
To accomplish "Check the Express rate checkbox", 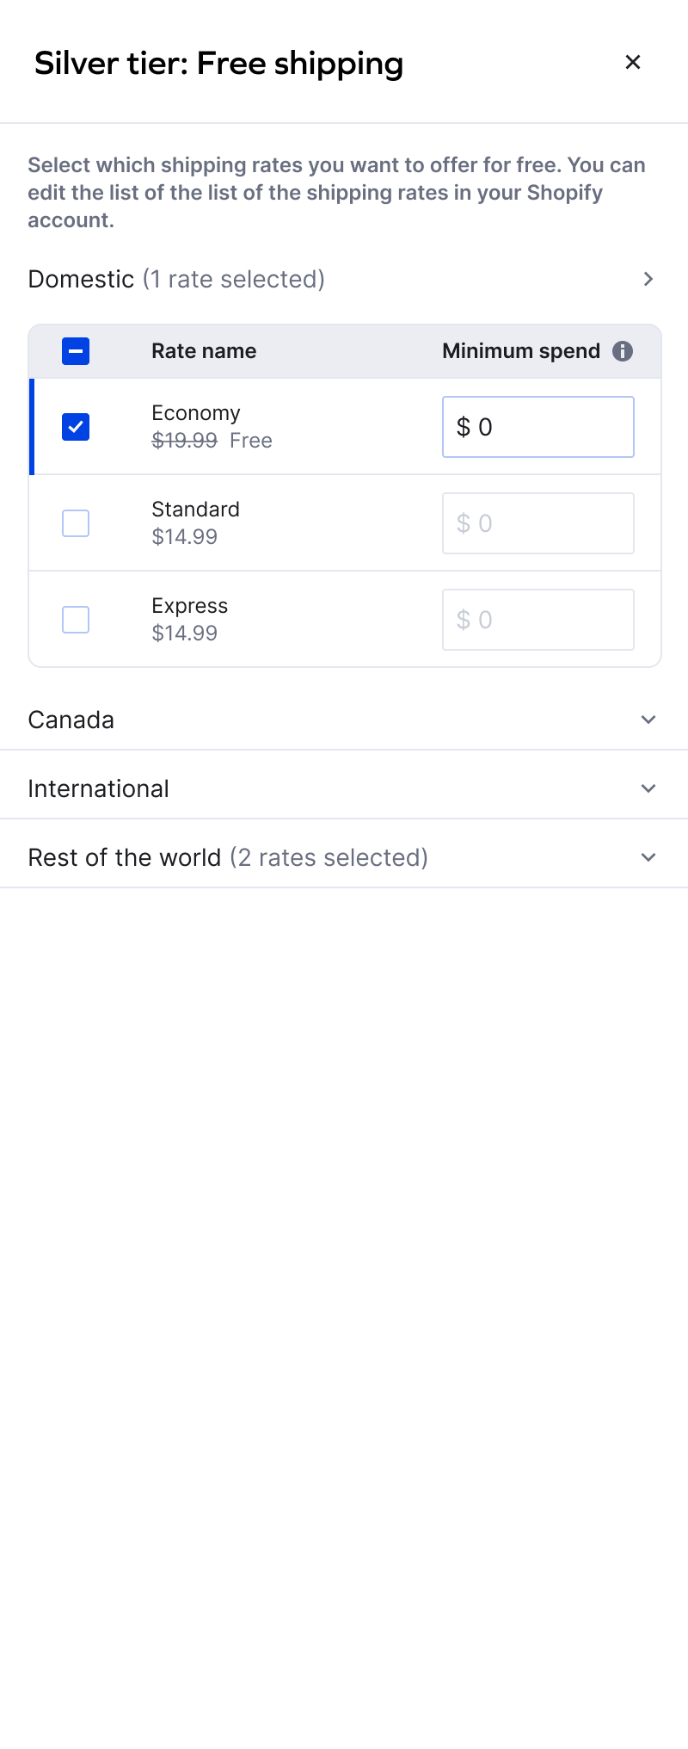I will [x=76, y=620].
